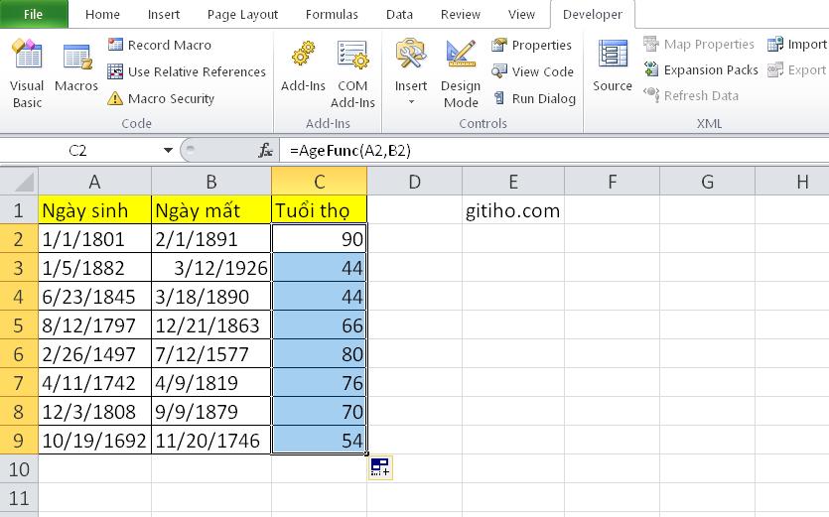
Task: Select column A header
Action: coord(94,182)
